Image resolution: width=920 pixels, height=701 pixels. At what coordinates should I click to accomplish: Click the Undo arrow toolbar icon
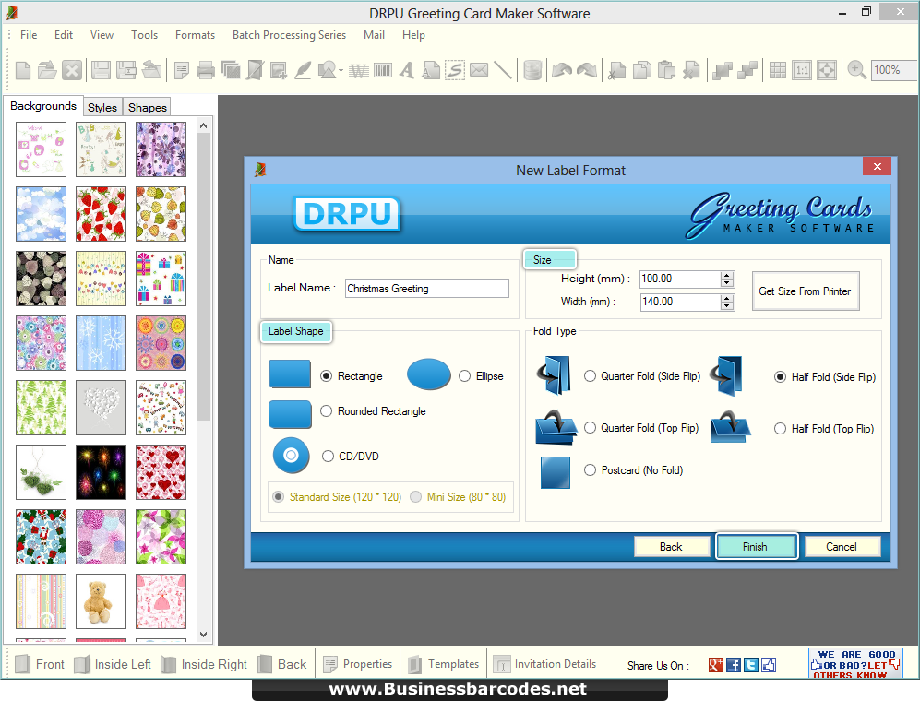562,70
